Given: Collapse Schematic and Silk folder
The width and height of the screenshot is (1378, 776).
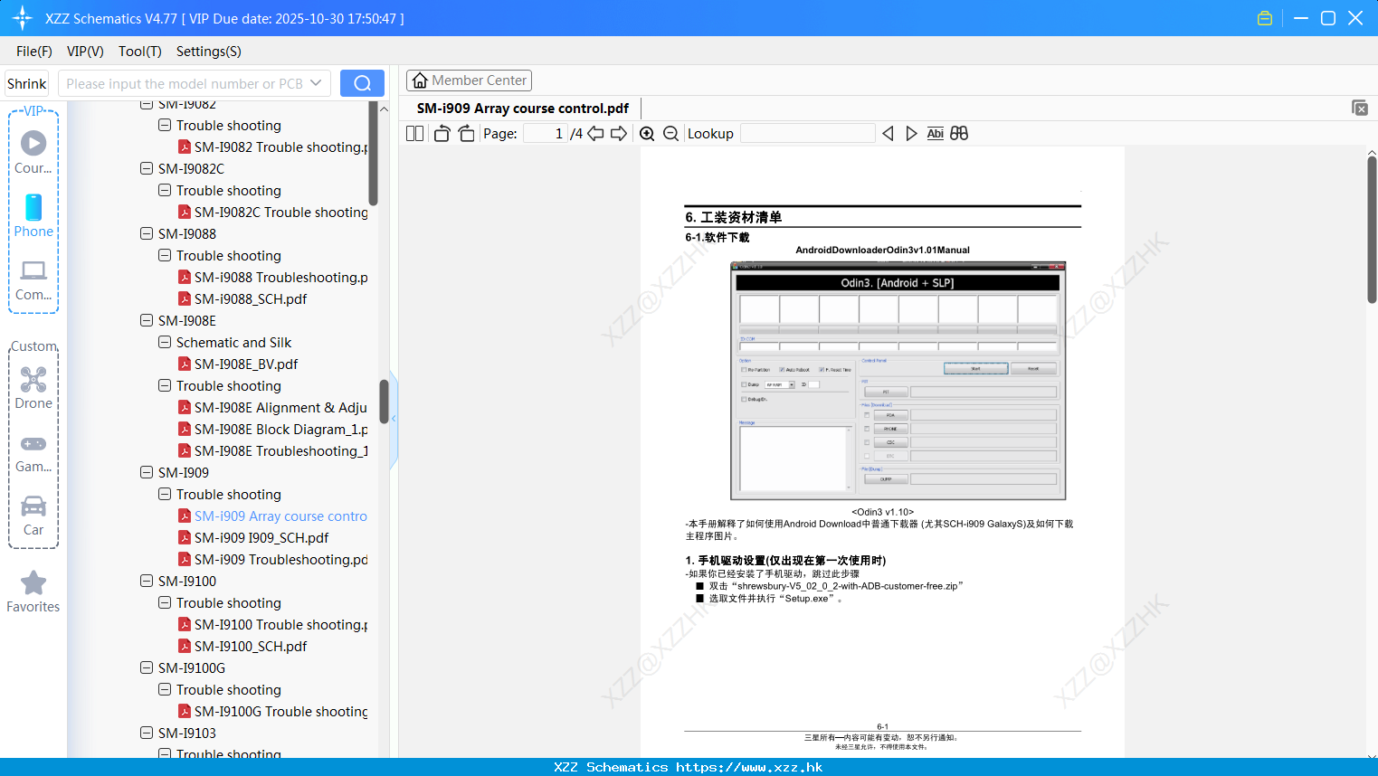Looking at the screenshot, I should point(165,342).
